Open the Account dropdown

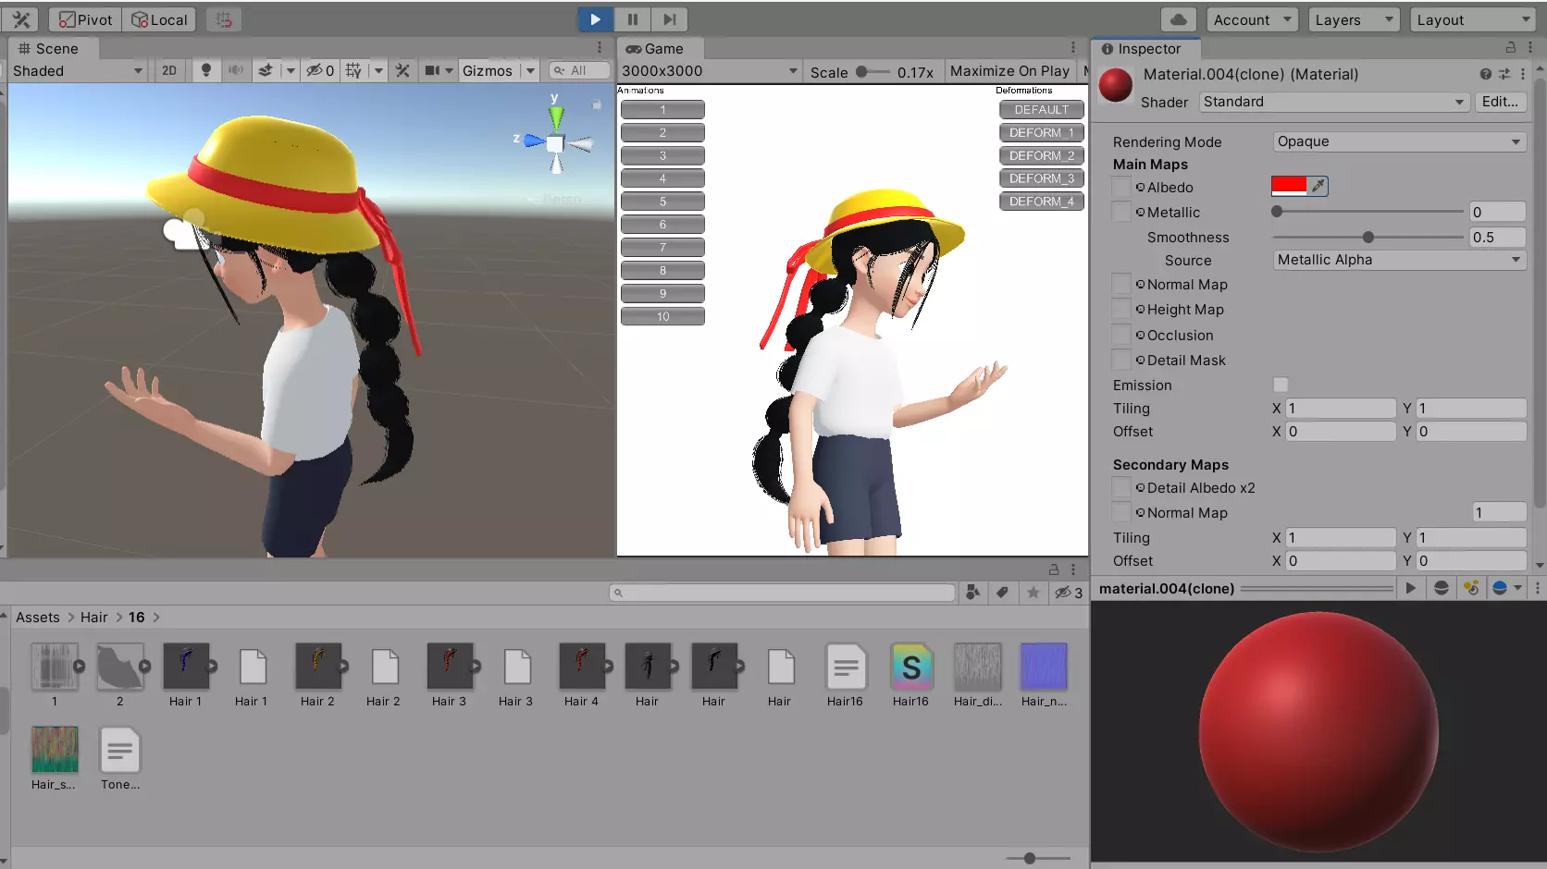1253,19
